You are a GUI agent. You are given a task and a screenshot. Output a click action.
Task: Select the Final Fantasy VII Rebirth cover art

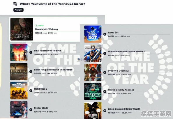19,52
